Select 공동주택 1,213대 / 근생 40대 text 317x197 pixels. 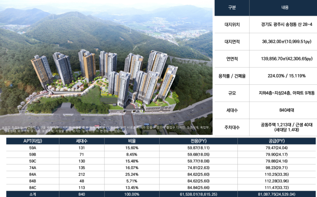click(x=287, y=125)
